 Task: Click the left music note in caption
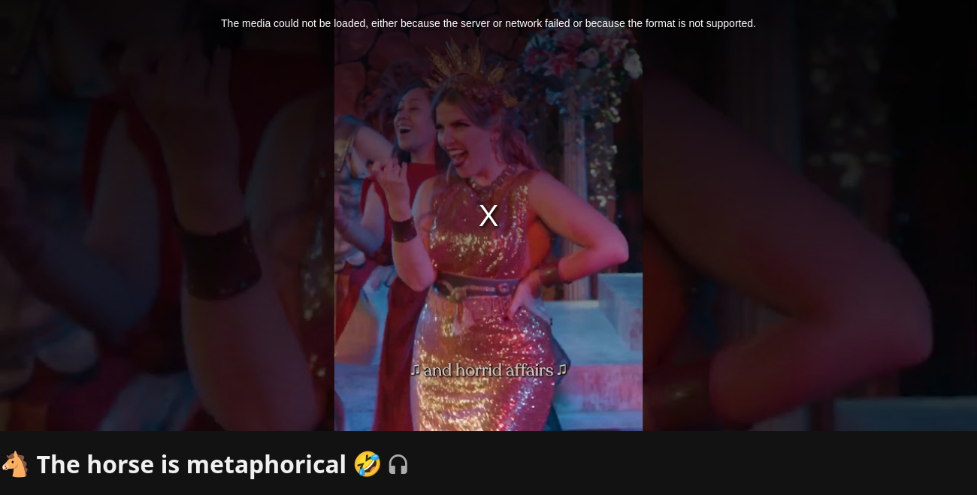click(x=416, y=370)
